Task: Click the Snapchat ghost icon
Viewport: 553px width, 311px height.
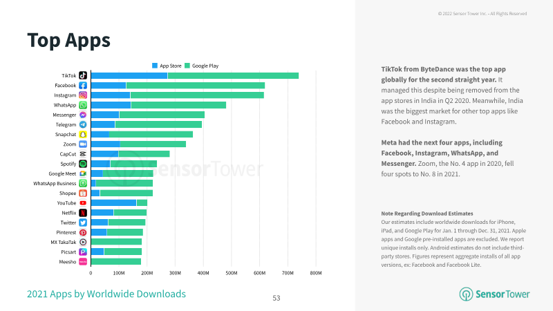Action: 83,134
